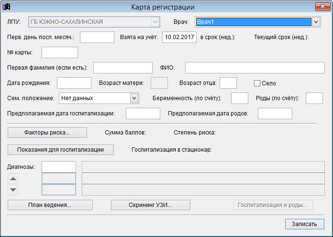Expand the Сем. положение dropdown

click(133, 98)
